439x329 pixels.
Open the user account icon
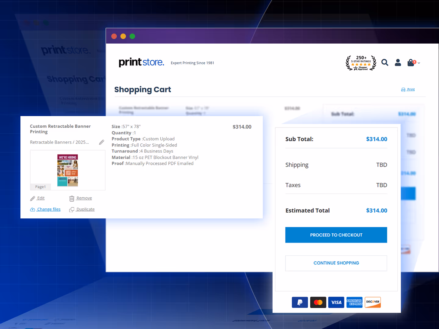398,62
